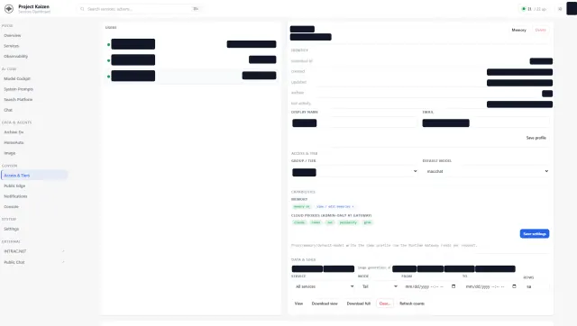577x326 pixels.
Task: Click the Email input field
Action: 486,122
